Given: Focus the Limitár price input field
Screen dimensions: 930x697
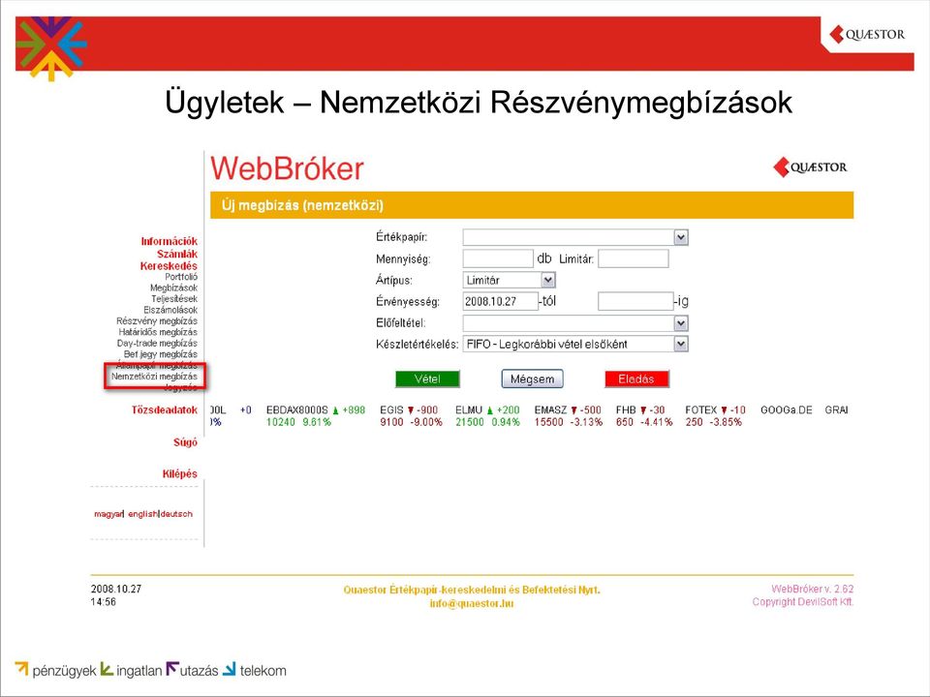Looking at the screenshot, I should [633, 259].
